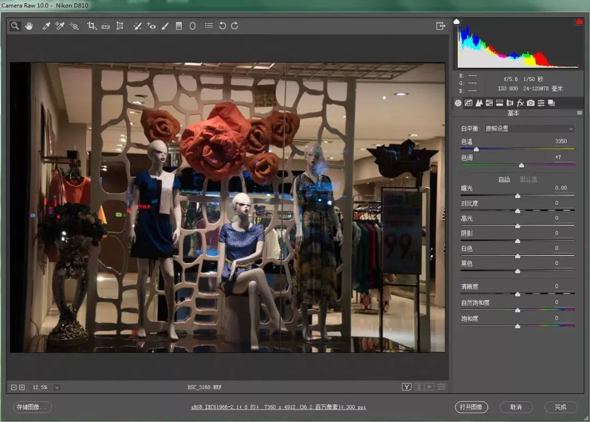Open the zoom level dropdown
The height and width of the screenshot is (422, 590).
[x=57, y=387]
